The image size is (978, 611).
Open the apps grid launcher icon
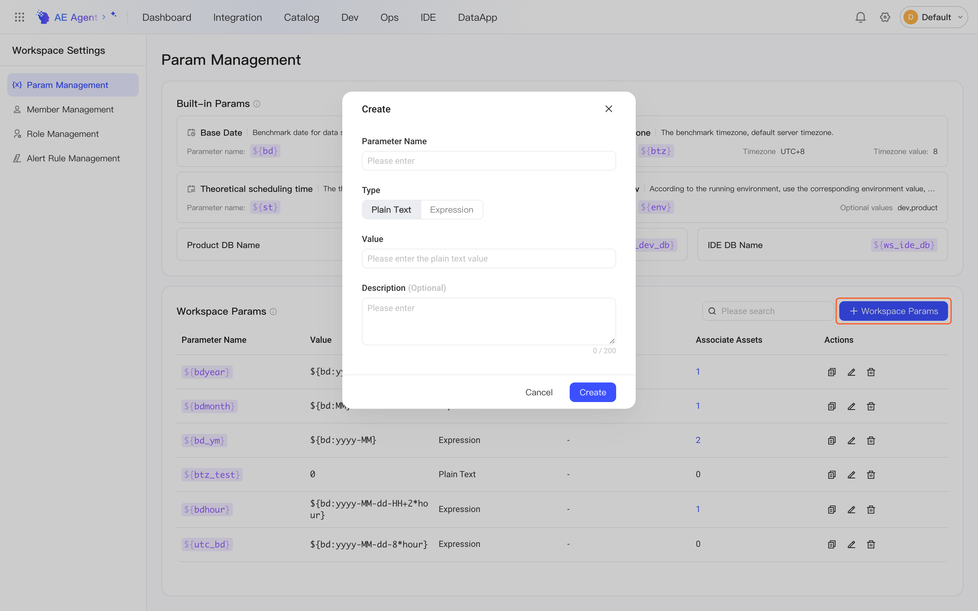[x=19, y=17]
